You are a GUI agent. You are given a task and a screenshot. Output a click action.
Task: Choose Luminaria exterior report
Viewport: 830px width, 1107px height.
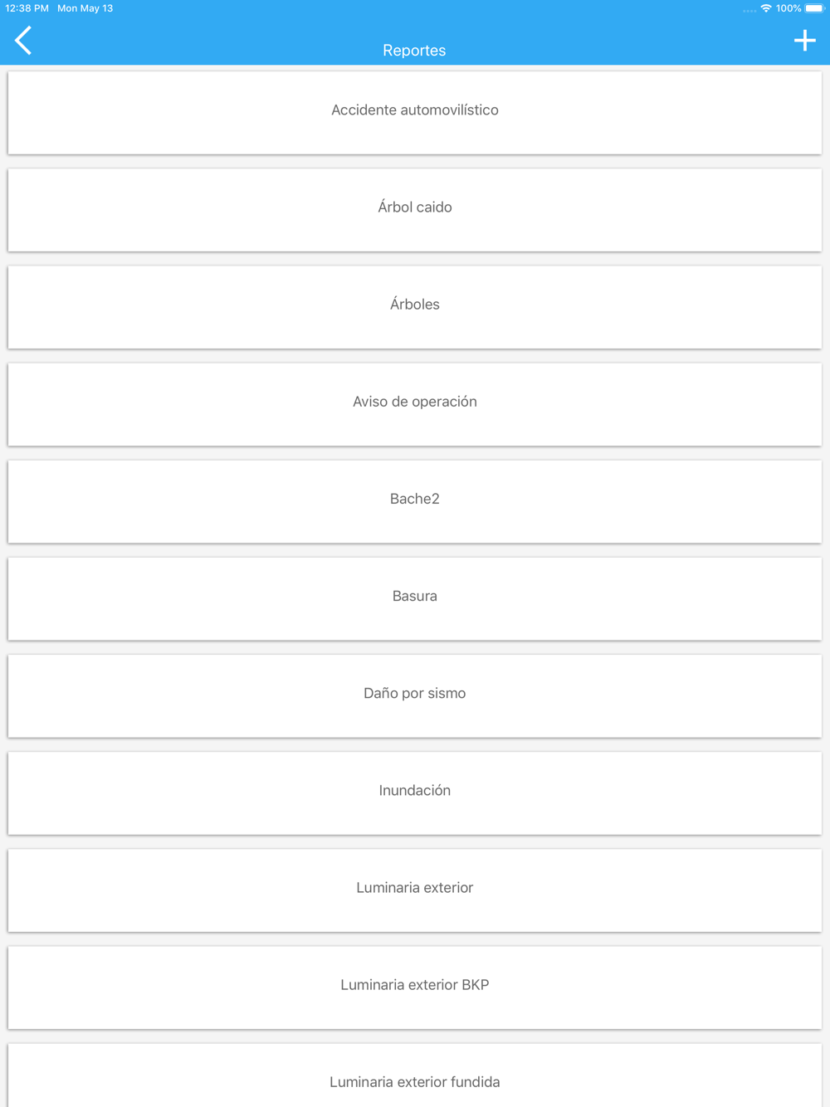click(x=415, y=890)
